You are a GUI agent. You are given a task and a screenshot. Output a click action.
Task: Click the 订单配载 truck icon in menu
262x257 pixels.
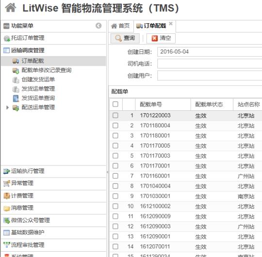coord(16,61)
